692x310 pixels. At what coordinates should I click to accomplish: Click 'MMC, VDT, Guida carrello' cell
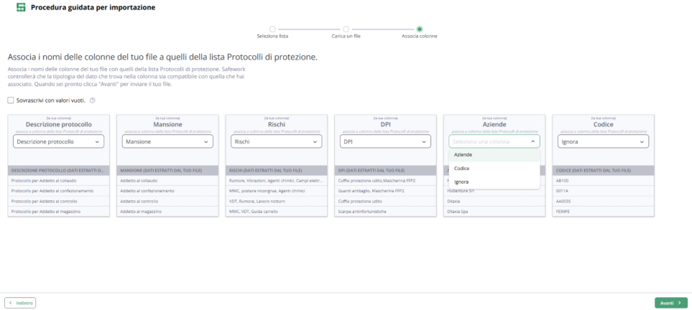[277, 212]
